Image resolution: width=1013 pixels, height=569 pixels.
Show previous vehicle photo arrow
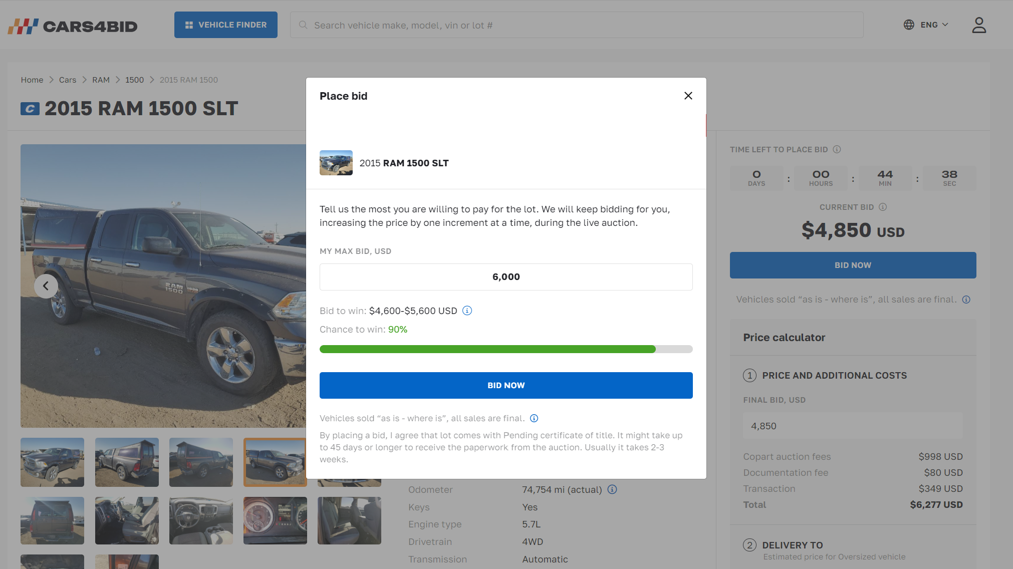[46, 286]
